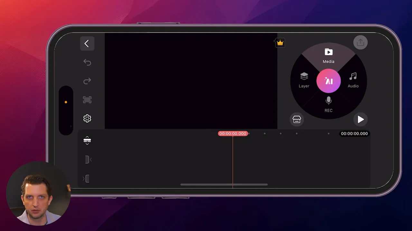Tap the pink AI button at wheel center
The width and height of the screenshot is (412, 231).
pos(328,81)
